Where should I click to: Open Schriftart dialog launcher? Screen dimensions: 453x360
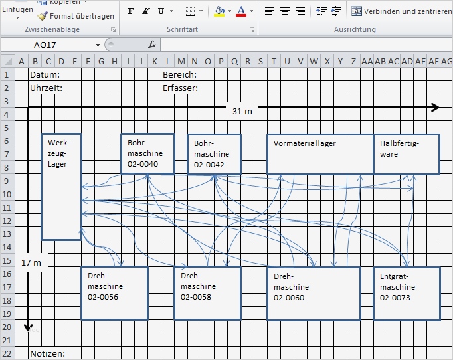pyautogui.click(x=252, y=29)
